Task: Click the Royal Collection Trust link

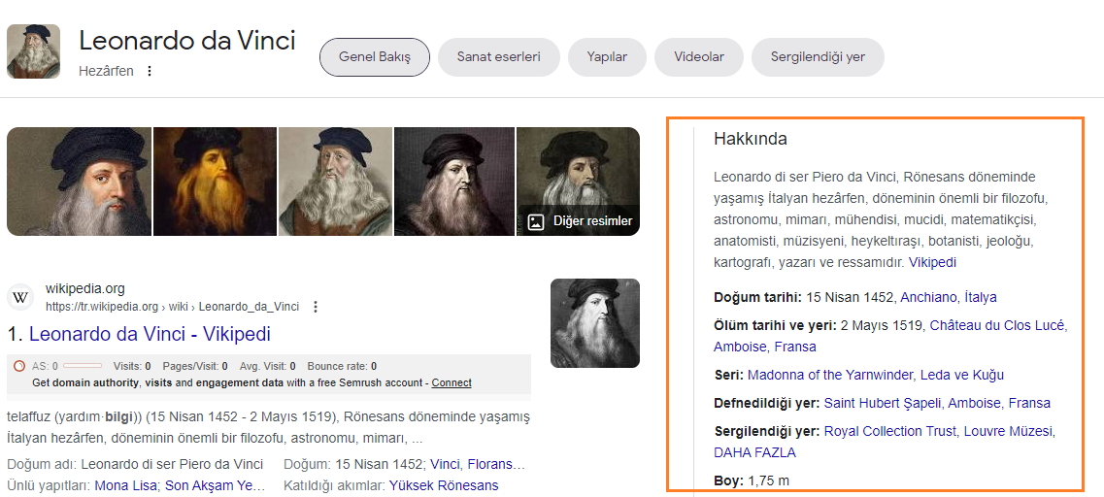Action: [x=890, y=431]
